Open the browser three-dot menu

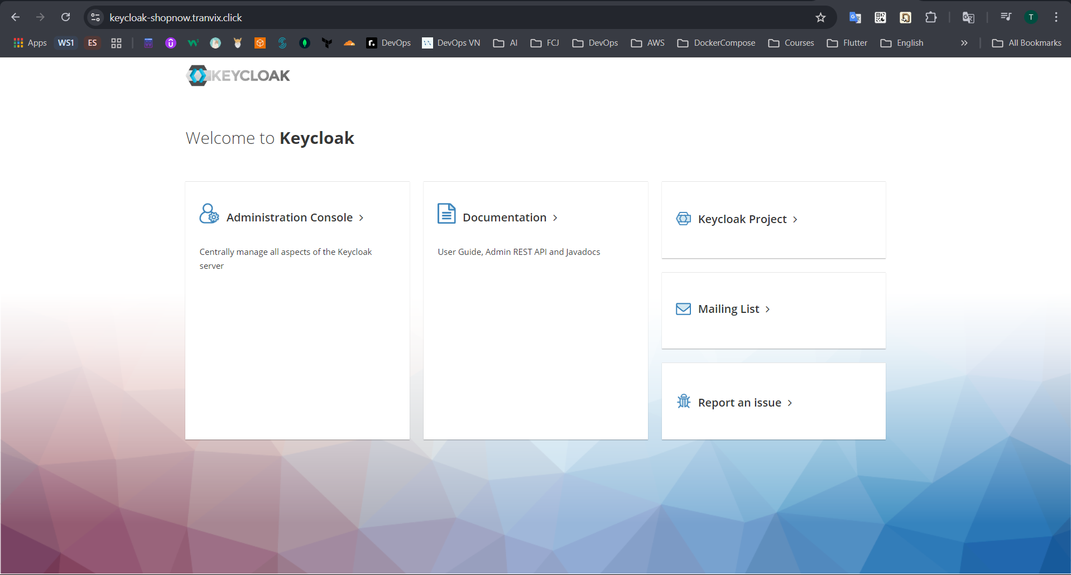point(1056,17)
